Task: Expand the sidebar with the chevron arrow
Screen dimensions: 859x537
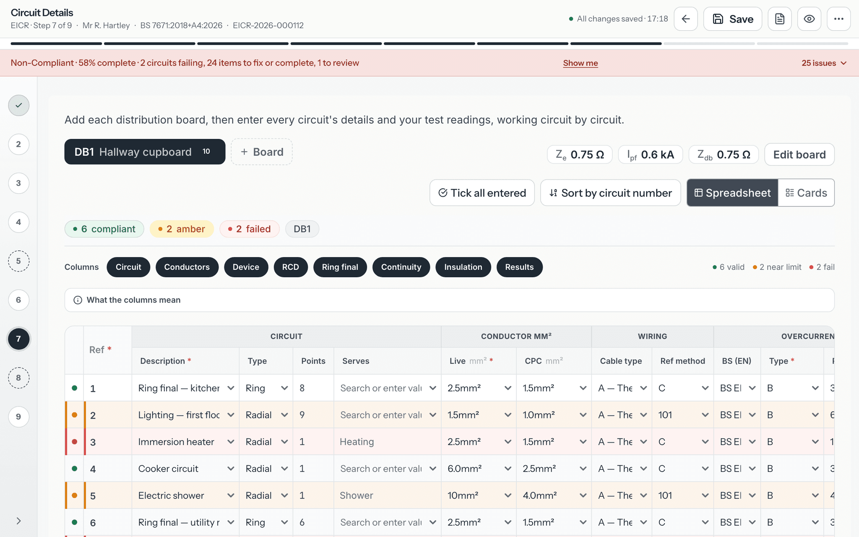Action: pos(18,521)
